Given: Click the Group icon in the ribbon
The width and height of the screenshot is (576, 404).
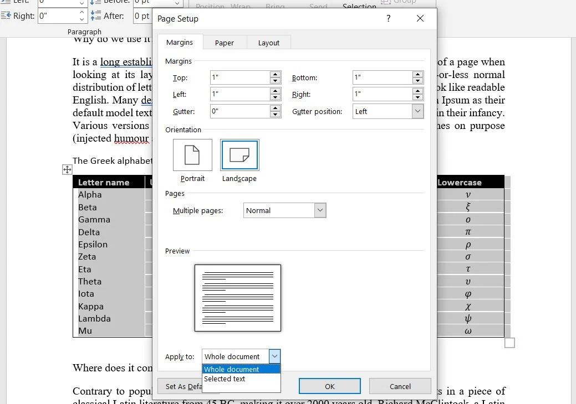Looking at the screenshot, I should [x=396, y=2].
